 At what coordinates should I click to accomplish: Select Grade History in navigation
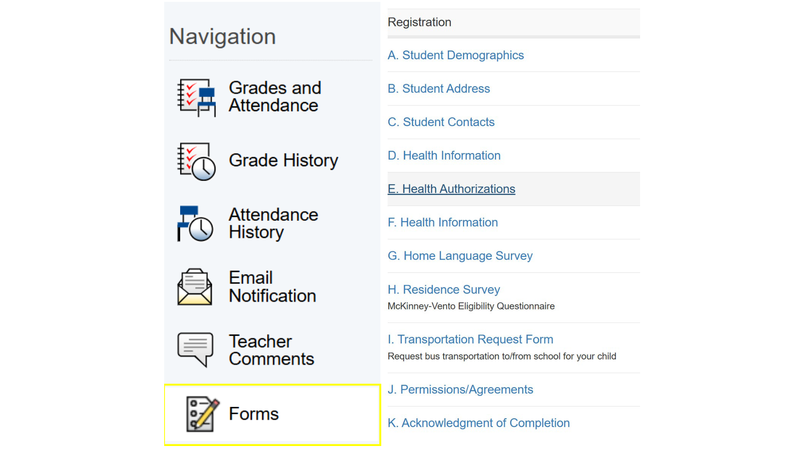283,161
